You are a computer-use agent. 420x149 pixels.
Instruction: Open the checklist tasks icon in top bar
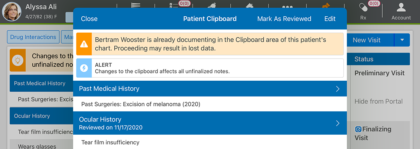(173, 5)
